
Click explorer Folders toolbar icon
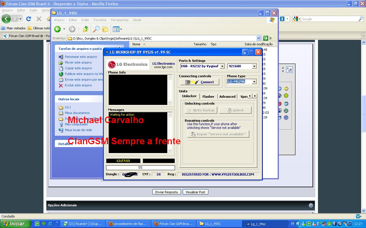(x=106, y=29)
